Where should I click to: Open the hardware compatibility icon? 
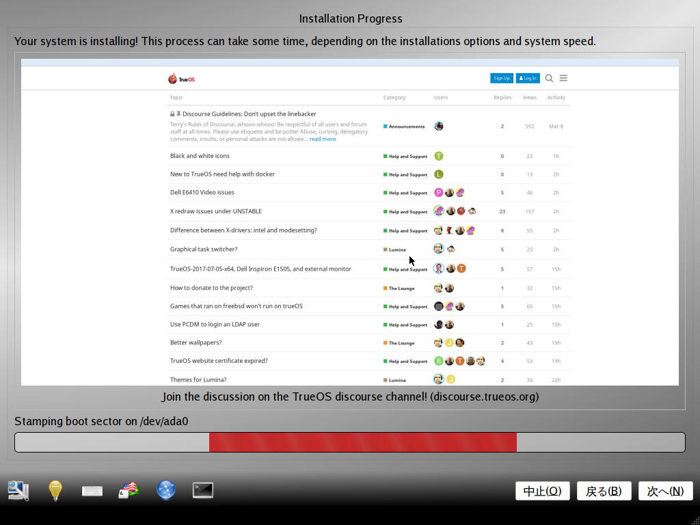tap(18, 491)
